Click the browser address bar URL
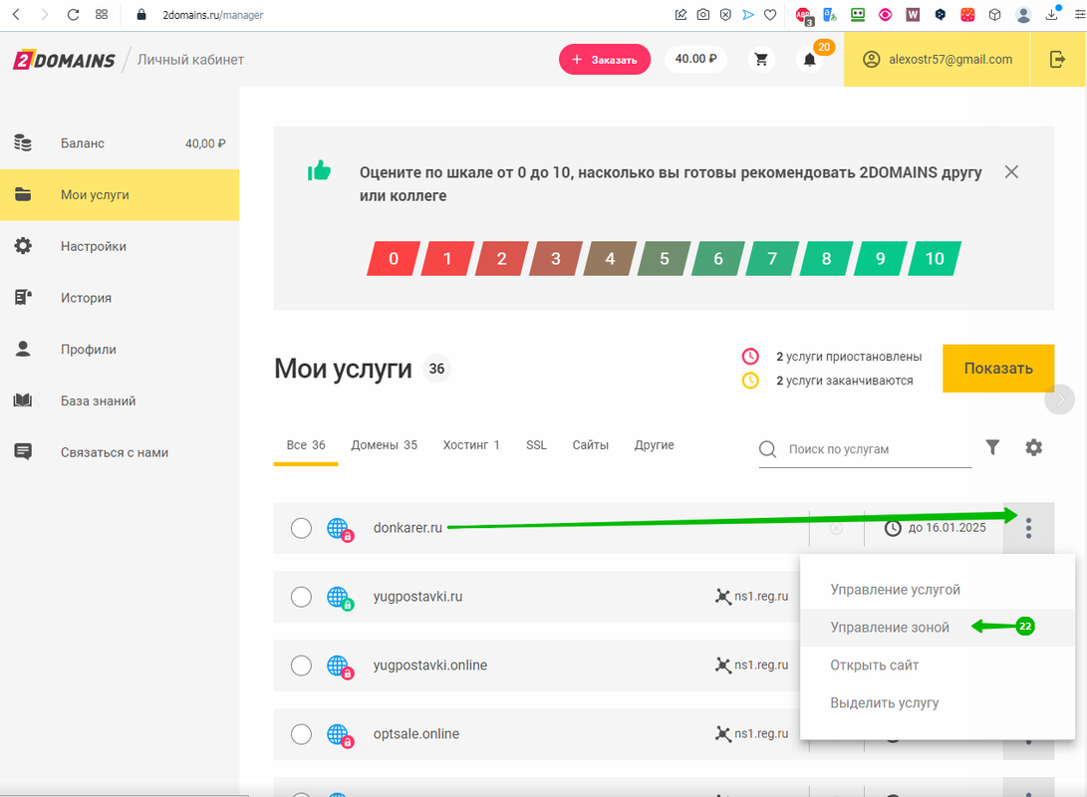Screen dimensions: 1087x797 (x=213, y=15)
